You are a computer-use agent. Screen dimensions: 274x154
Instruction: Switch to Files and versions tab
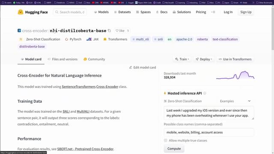(x=63, y=59)
